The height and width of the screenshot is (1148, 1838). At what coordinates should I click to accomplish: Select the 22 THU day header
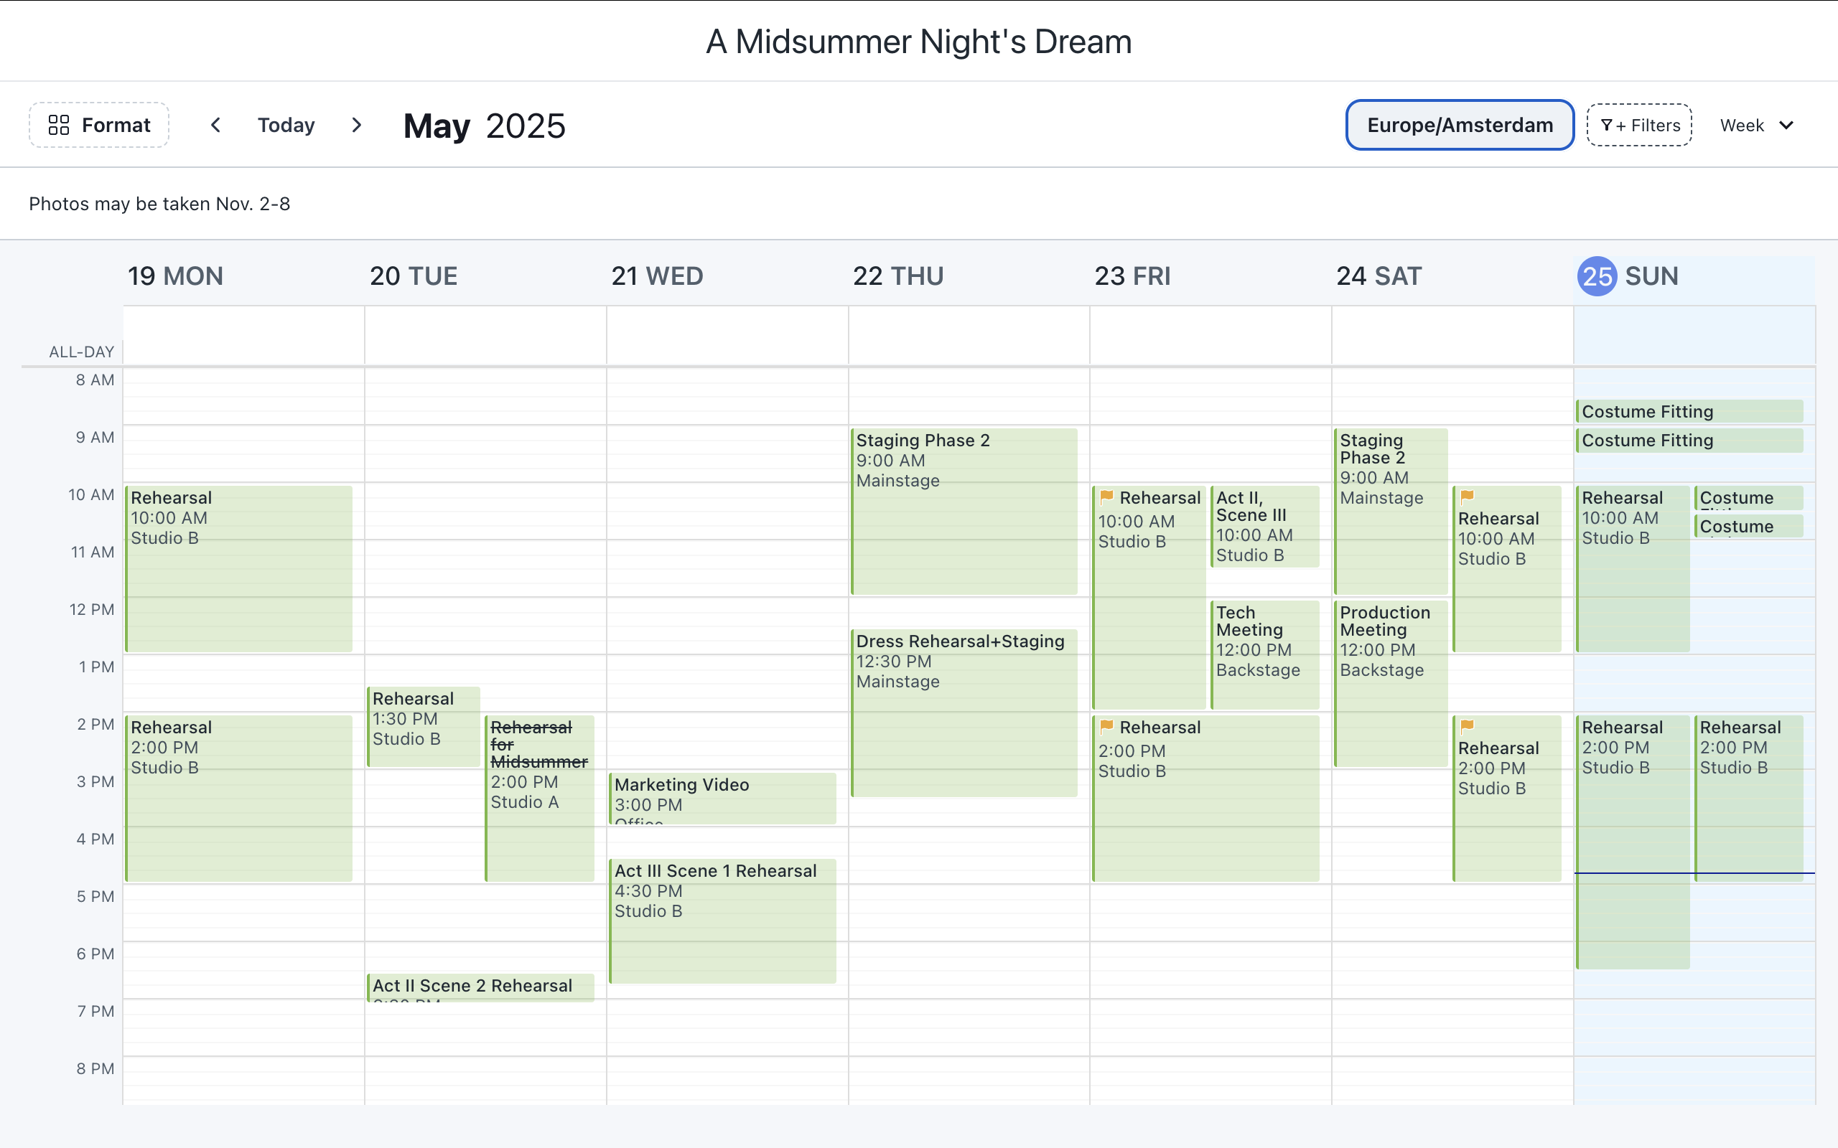[898, 276]
